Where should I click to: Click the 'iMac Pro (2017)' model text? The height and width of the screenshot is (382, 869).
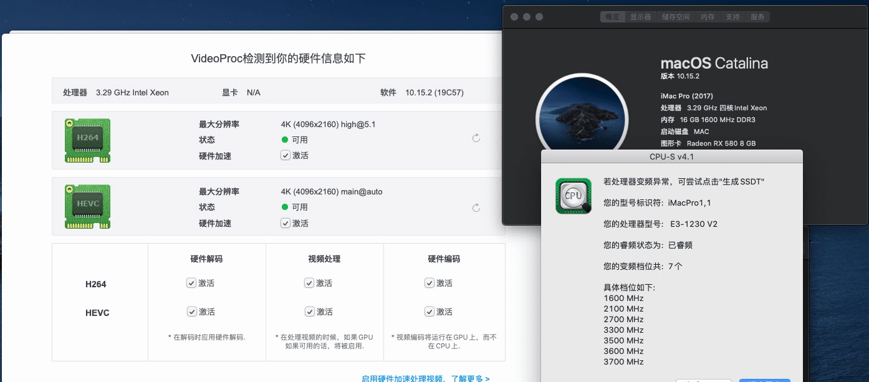click(x=687, y=96)
